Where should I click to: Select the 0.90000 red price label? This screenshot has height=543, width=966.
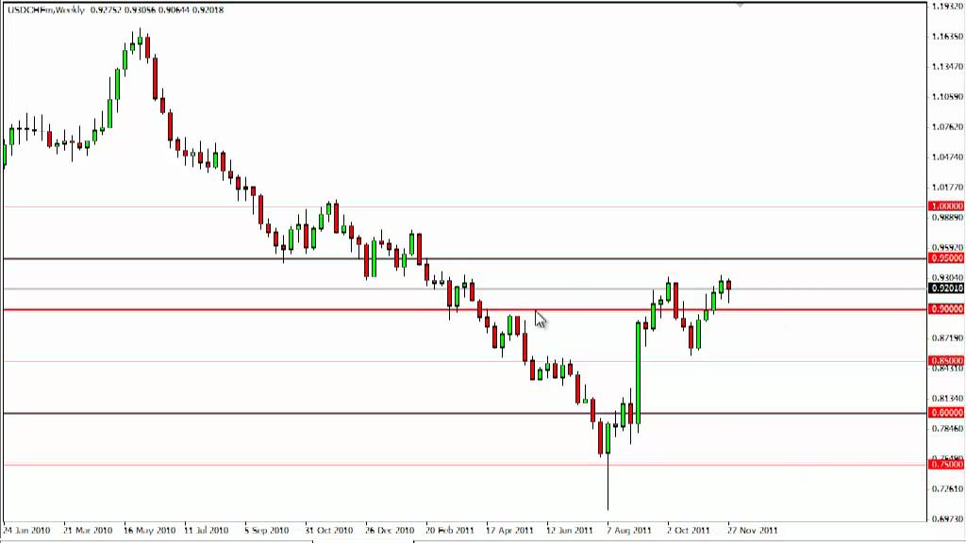pos(946,309)
